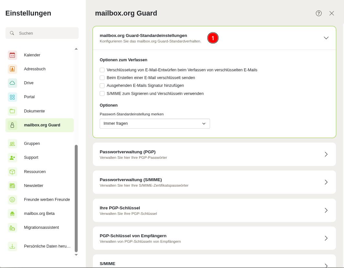Click the sidebar scroll-down arrow
This screenshot has height=268, width=344.
pyautogui.click(x=76, y=255)
